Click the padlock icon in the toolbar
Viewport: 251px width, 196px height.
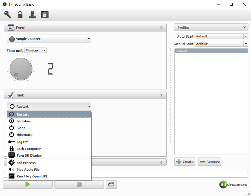pyautogui.click(x=20, y=15)
